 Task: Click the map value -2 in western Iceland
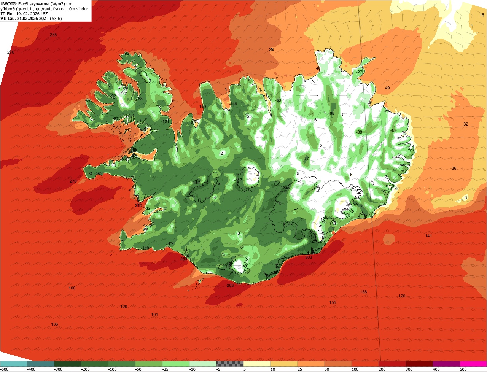[221, 154]
